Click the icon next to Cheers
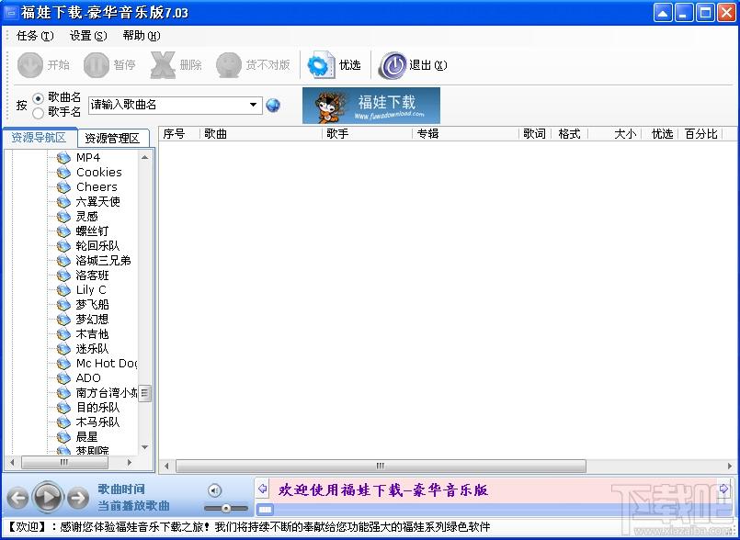This screenshot has width=740, height=540. pos(63,187)
